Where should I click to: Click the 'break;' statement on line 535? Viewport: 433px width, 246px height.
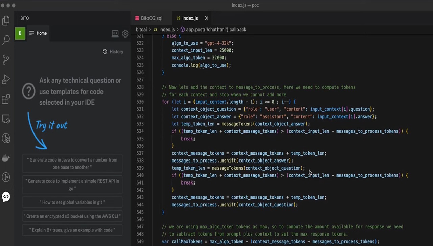188,139
